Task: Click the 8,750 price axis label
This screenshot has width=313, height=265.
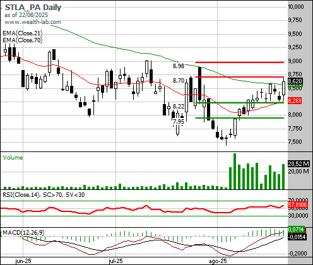Action: (295, 74)
